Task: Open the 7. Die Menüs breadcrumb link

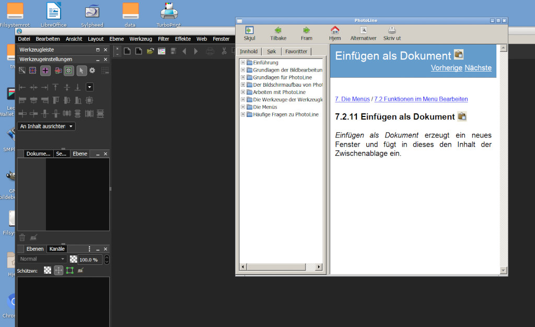Action: 353,99
